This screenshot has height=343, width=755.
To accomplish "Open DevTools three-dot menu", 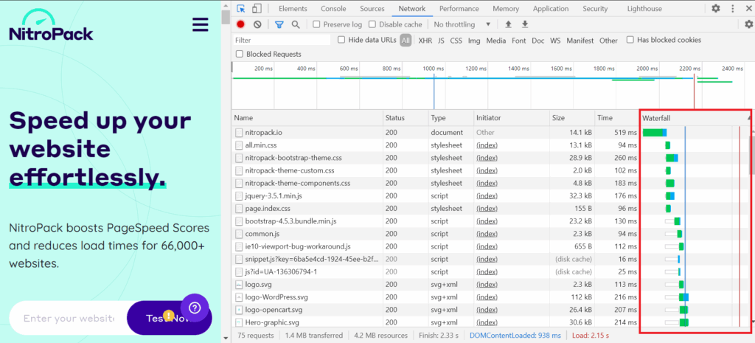I will (733, 8).
